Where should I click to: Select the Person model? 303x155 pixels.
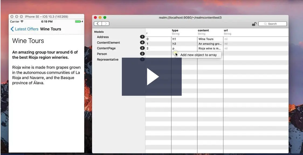[x=102, y=54]
